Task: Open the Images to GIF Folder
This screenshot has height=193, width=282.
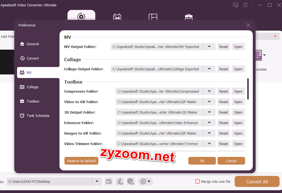Action: coord(238,133)
